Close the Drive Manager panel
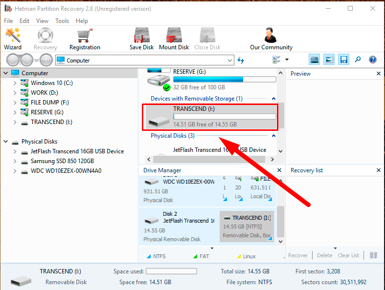 (x=279, y=170)
